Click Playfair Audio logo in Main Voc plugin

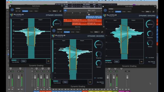click(x=58, y=36)
